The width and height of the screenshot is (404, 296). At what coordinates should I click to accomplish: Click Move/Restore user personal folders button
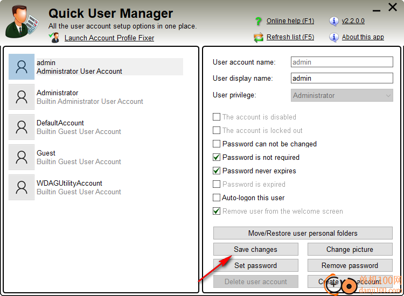(303, 233)
